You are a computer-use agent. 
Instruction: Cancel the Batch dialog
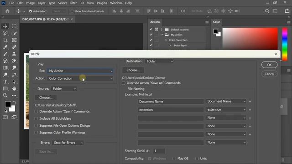click(x=269, y=74)
